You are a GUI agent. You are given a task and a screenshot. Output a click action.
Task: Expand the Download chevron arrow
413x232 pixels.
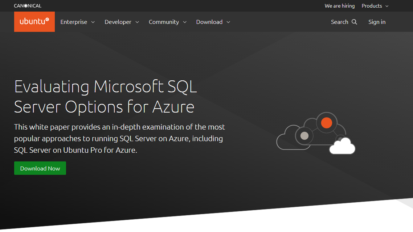(228, 22)
